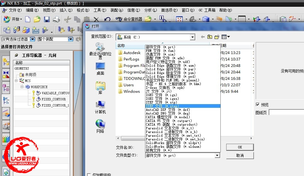
Task: Click the Print icon in toolbar
Action: (x=57, y=19)
